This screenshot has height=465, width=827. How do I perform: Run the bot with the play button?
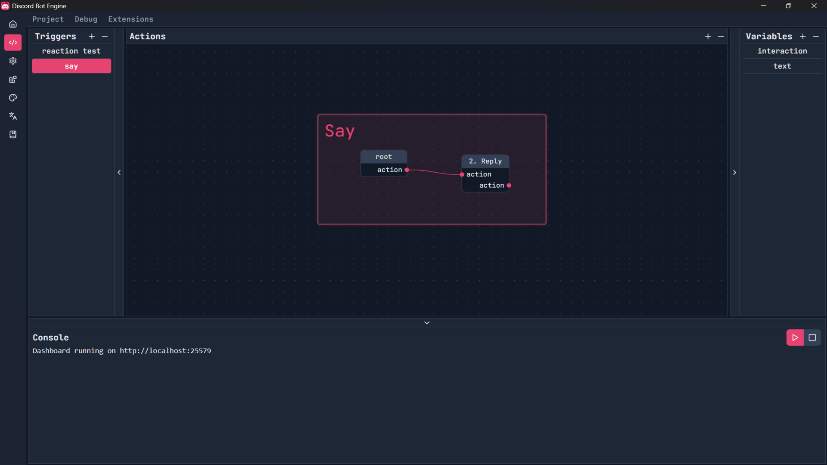point(795,338)
